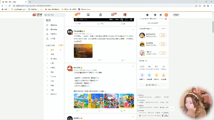Repost the PS5 post

[78, 60]
